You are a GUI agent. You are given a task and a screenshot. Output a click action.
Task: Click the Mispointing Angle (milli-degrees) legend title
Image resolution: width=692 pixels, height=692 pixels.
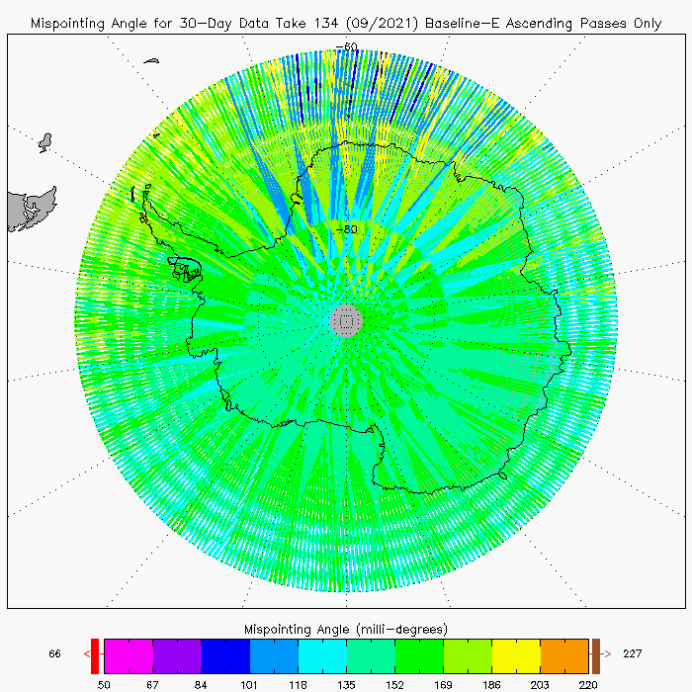click(346, 629)
